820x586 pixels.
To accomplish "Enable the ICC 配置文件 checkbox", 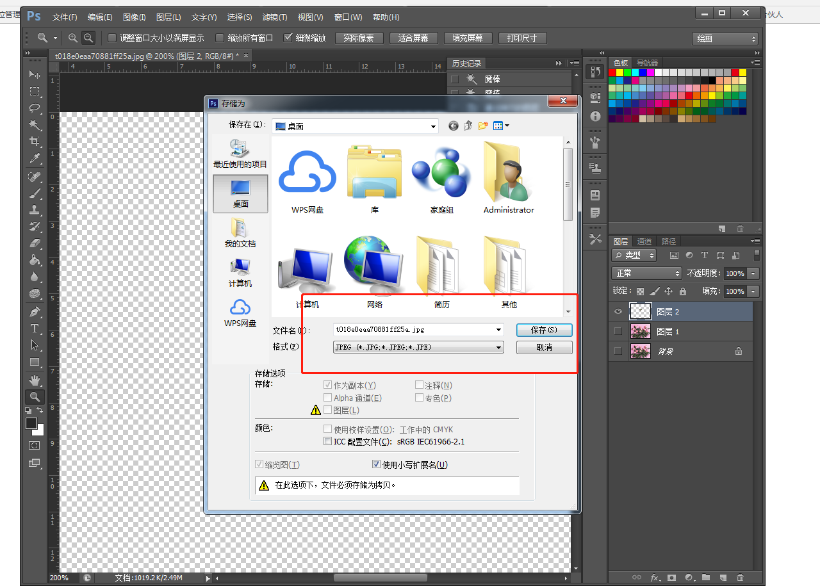I will [328, 442].
